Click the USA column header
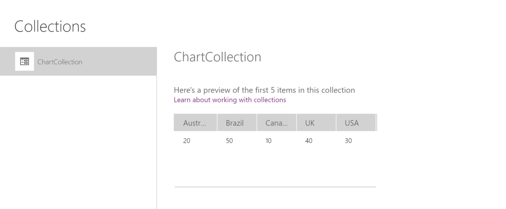Image resolution: width=506 pixels, height=209 pixels. pyautogui.click(x=355, y=123)
